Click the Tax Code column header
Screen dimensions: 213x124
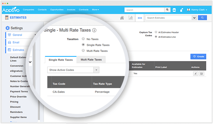(x=59, y=84)
